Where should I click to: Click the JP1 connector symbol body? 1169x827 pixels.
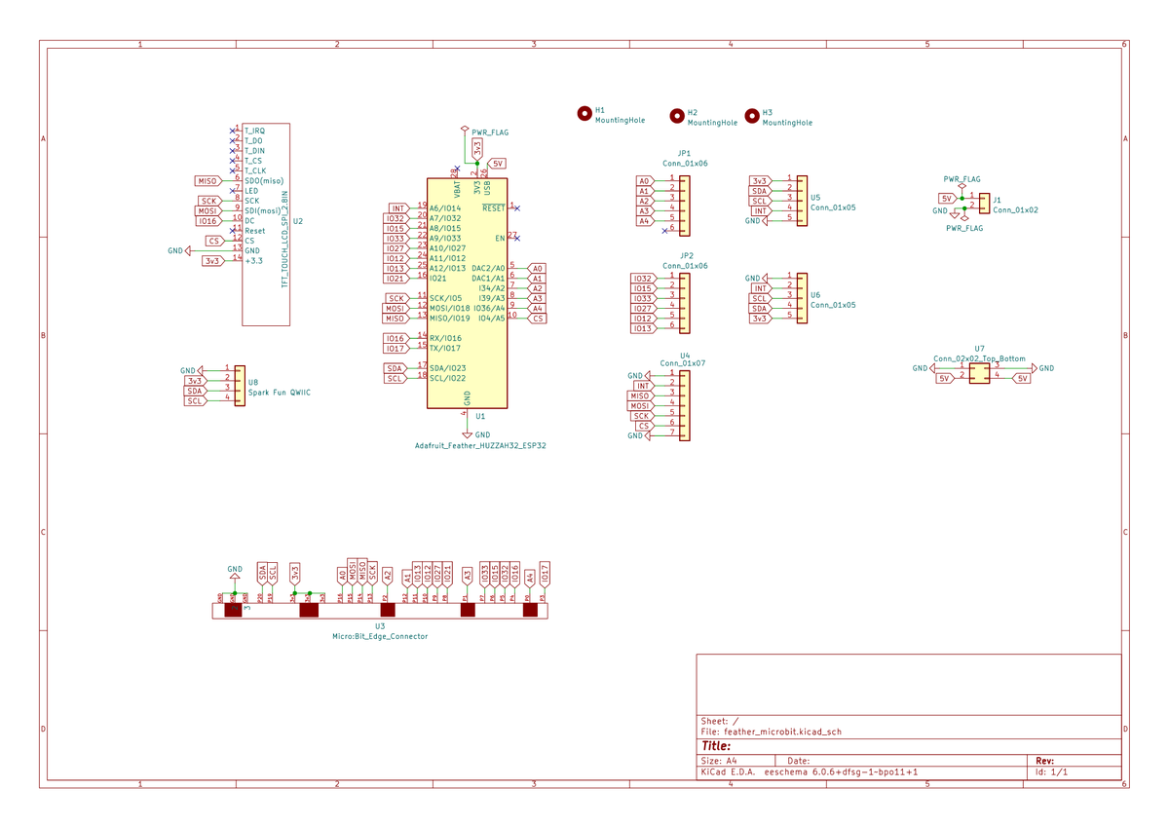click(x=685, y=206)
